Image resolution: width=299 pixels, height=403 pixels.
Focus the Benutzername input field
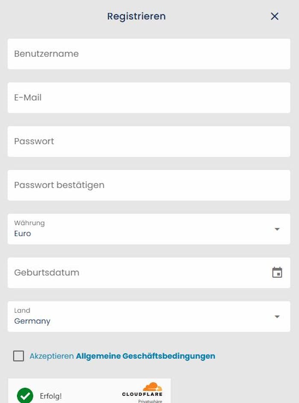(x=149, y=54)
